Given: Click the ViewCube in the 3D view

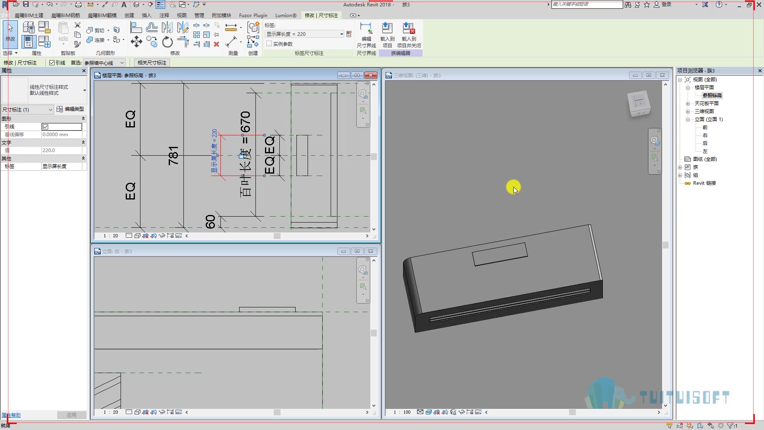Looking at the screenshot, I should tap(638, 103).
